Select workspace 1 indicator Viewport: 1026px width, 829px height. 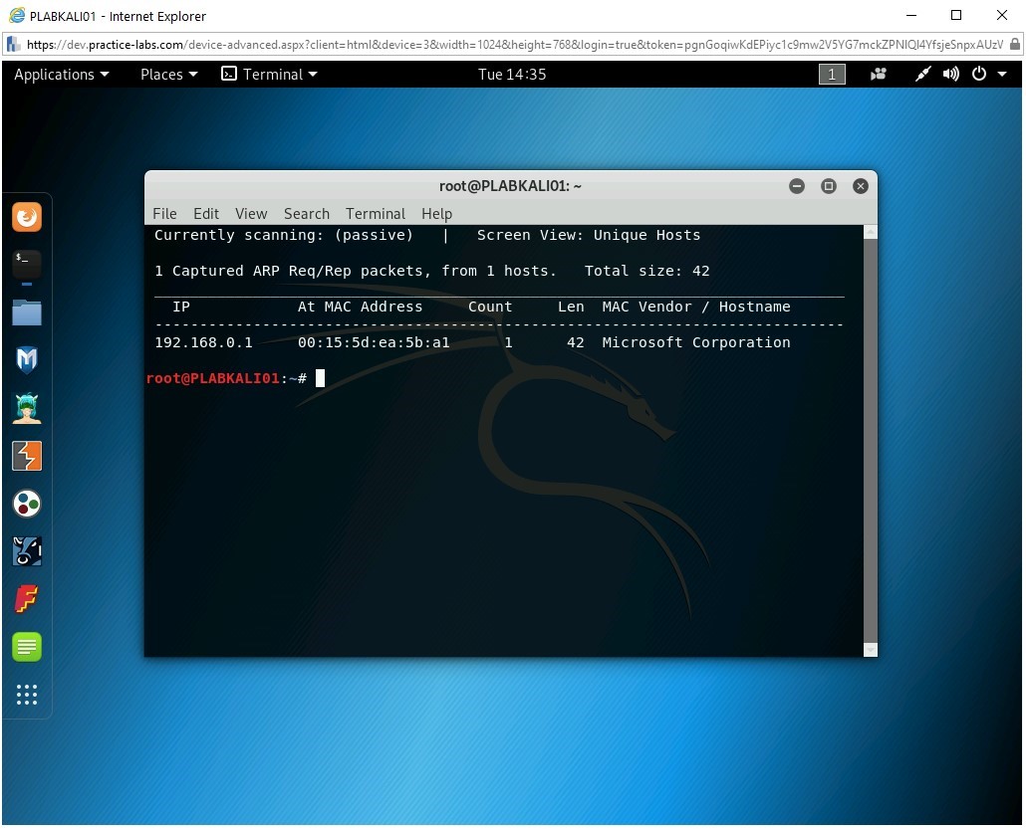(832, 75)
